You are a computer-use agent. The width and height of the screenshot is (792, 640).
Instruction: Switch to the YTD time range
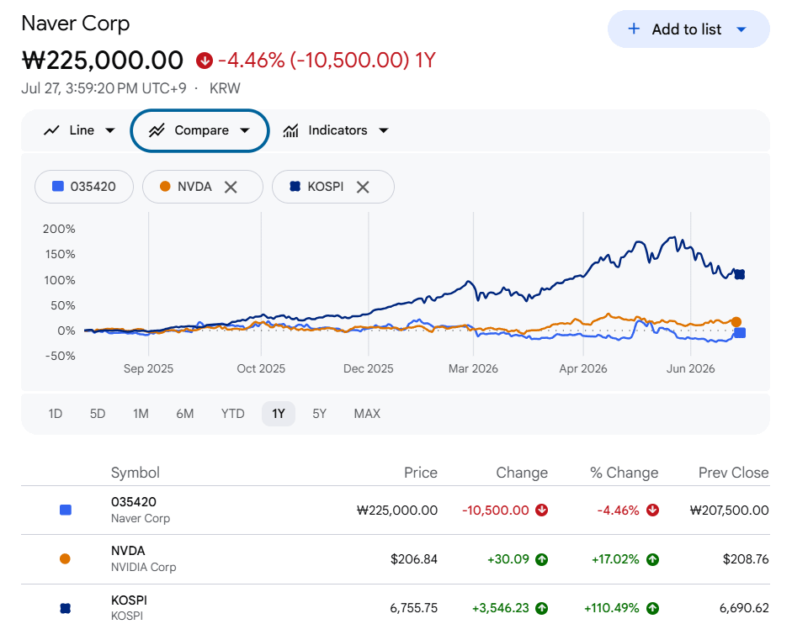coord(232,414)
